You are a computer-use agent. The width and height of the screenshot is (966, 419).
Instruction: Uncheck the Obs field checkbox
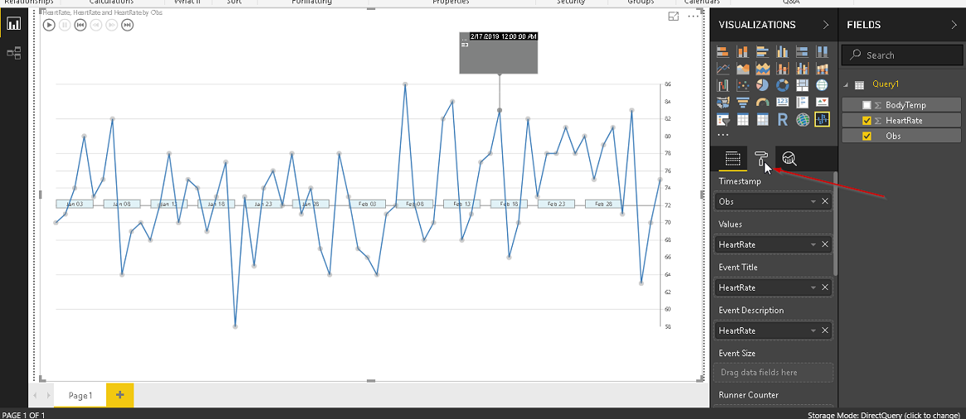[866, 136]
